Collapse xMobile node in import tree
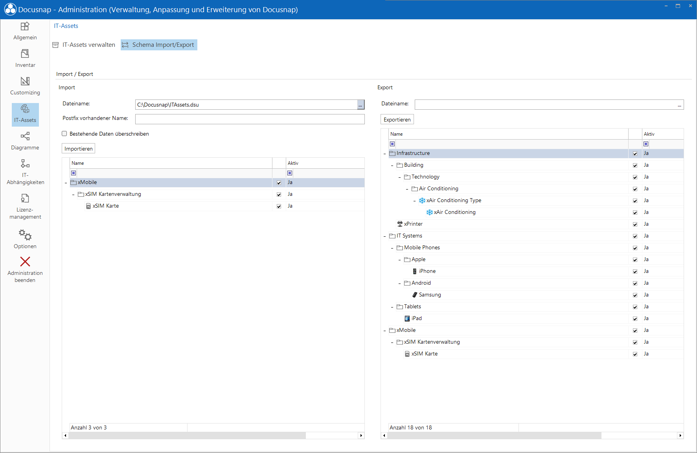 click(66, 183)
